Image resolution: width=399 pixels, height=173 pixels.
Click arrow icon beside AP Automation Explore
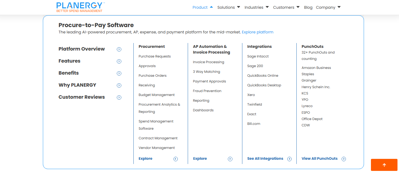pos(230,159)
